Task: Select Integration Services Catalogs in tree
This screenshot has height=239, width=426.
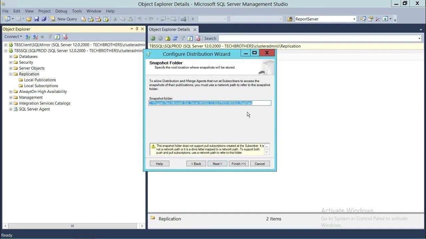Action: pyautogui.click(x=45, y=103)
